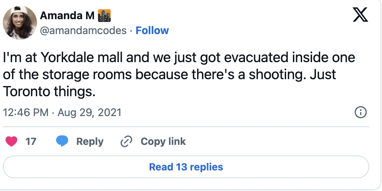Click the chain link copy icon
382x191 pixels.
[x=126, y=142]
